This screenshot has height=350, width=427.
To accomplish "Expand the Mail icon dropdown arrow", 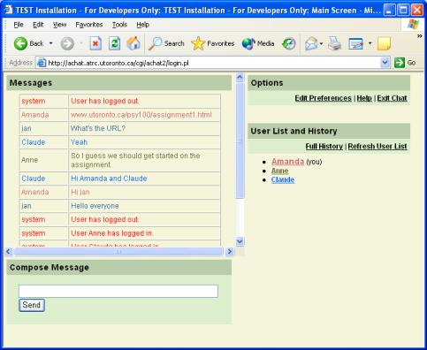I will pyautogui.click(x=321, y=44).
